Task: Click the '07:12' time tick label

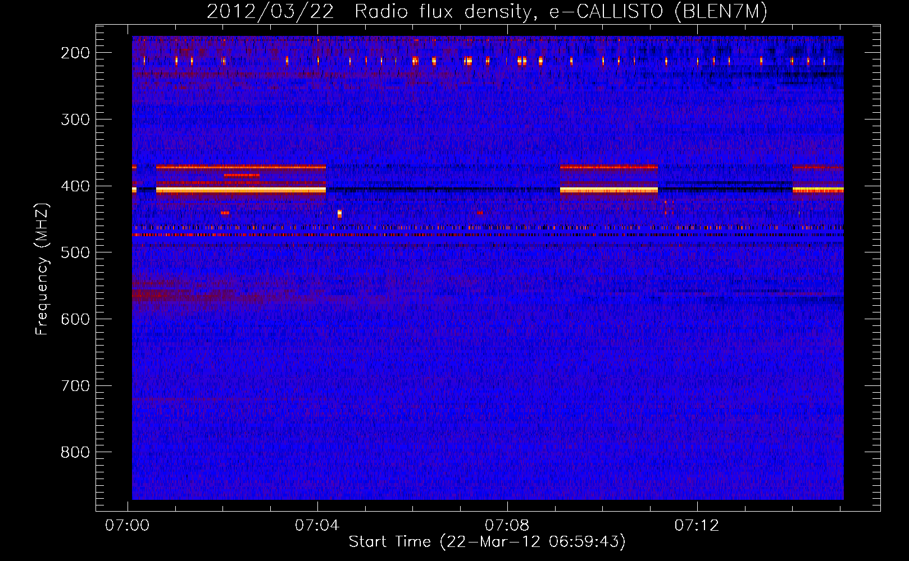Action: tap(697, 526)
